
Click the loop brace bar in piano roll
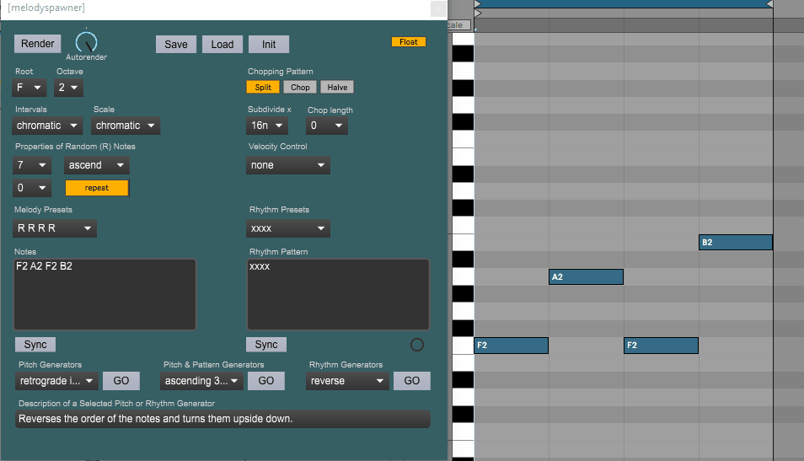[x=624, y=3]
